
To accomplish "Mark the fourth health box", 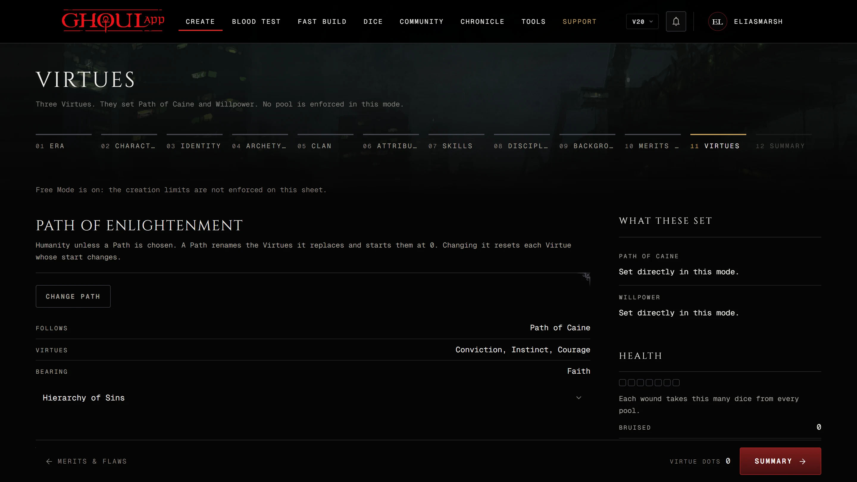I will pos(649,383).
